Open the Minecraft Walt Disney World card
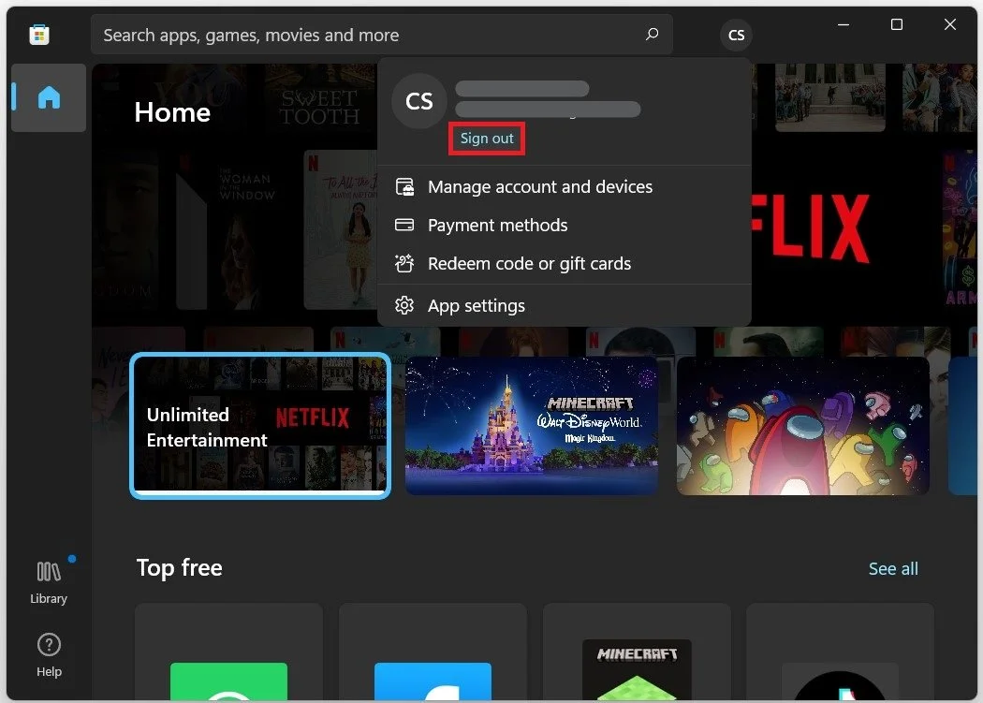 (532, 426)
